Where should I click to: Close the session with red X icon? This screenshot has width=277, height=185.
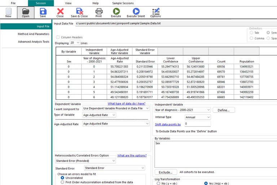click(60, 13)
